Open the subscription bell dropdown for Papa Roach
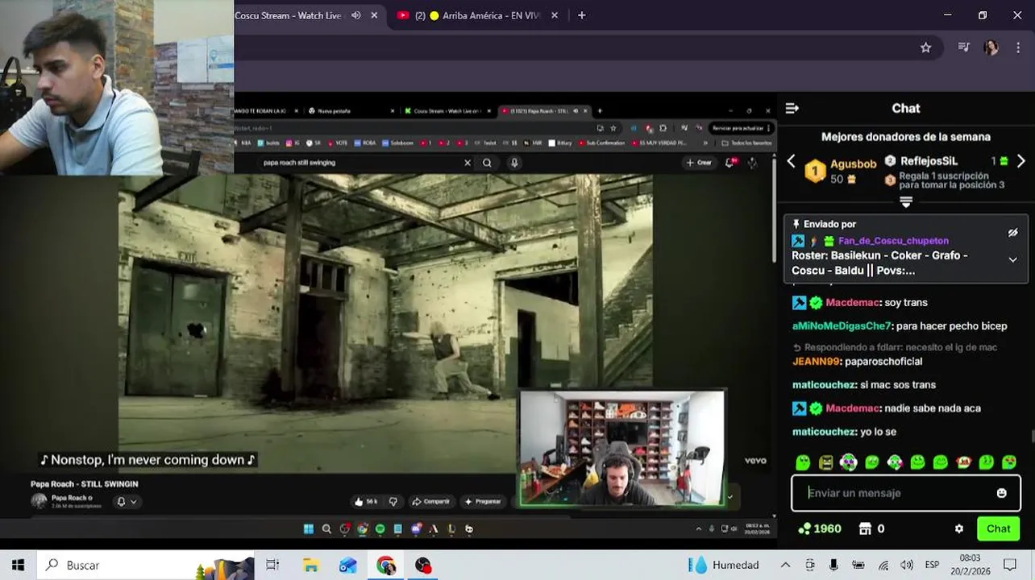The image size is (1035, 580). point(127,501)
